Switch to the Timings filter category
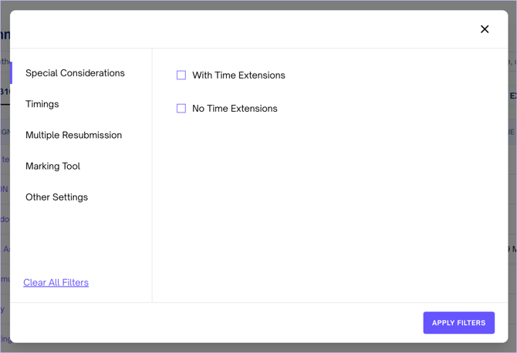 [x=42, y=104]
